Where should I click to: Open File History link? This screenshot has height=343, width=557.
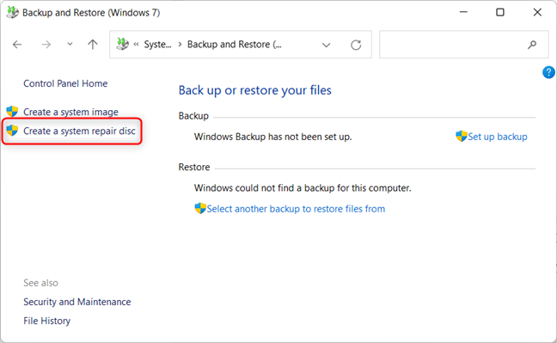click(x=47, y=321)
